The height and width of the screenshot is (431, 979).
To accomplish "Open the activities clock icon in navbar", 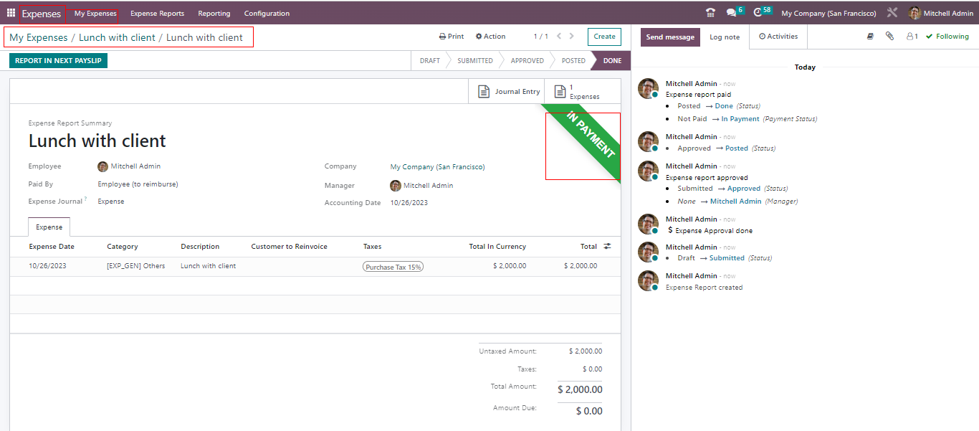I will coord(758,13).
